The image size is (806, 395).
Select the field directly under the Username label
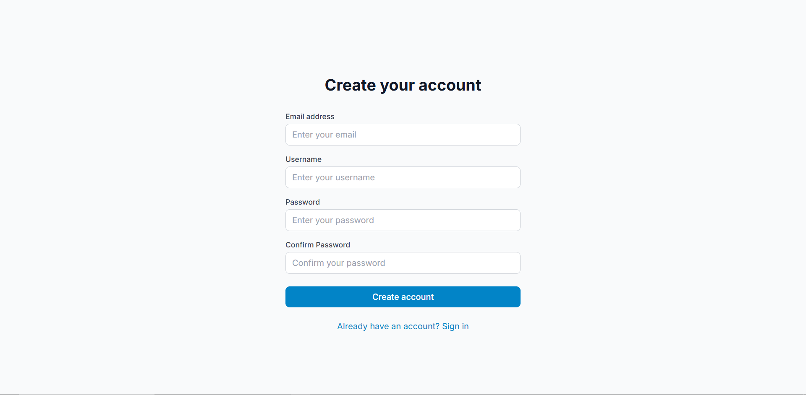(x=403, y=177)
